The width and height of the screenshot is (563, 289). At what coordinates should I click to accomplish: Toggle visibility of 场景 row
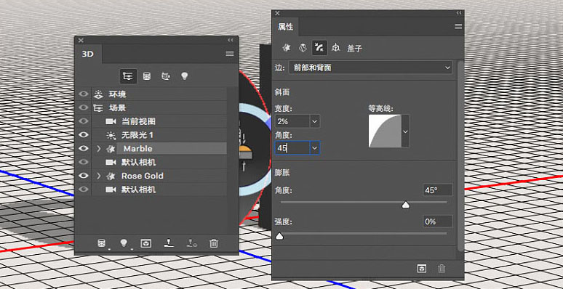(x=84, y=108)
